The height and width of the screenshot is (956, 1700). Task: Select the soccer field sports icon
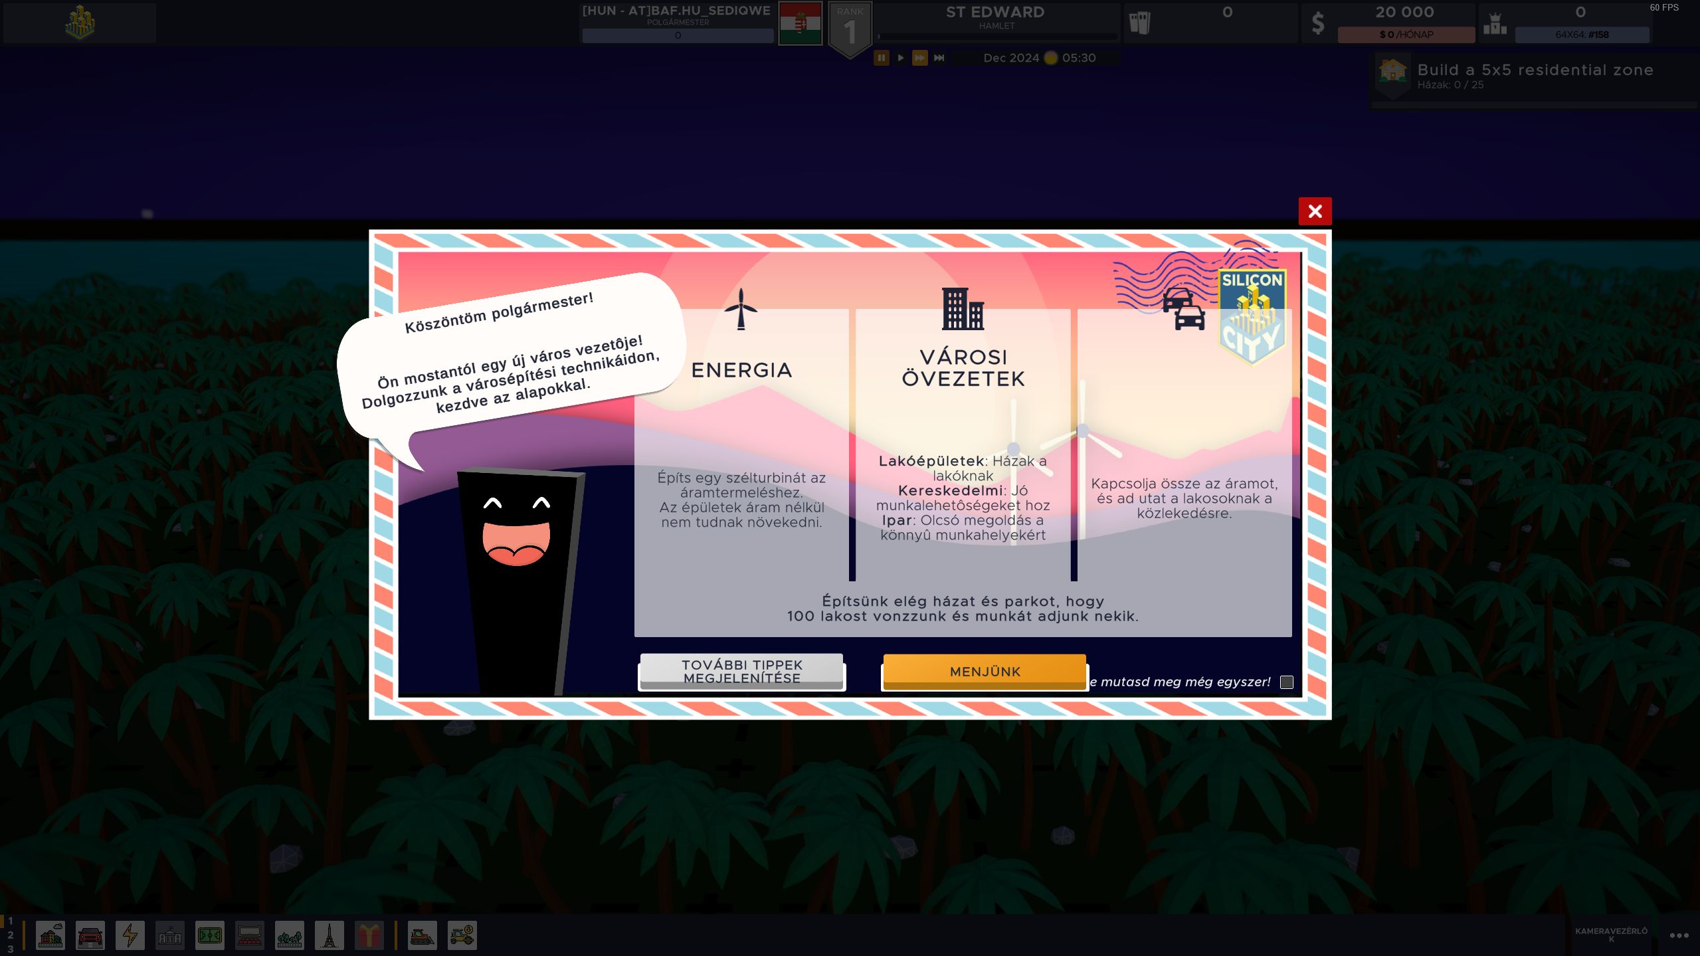point(210,935)
